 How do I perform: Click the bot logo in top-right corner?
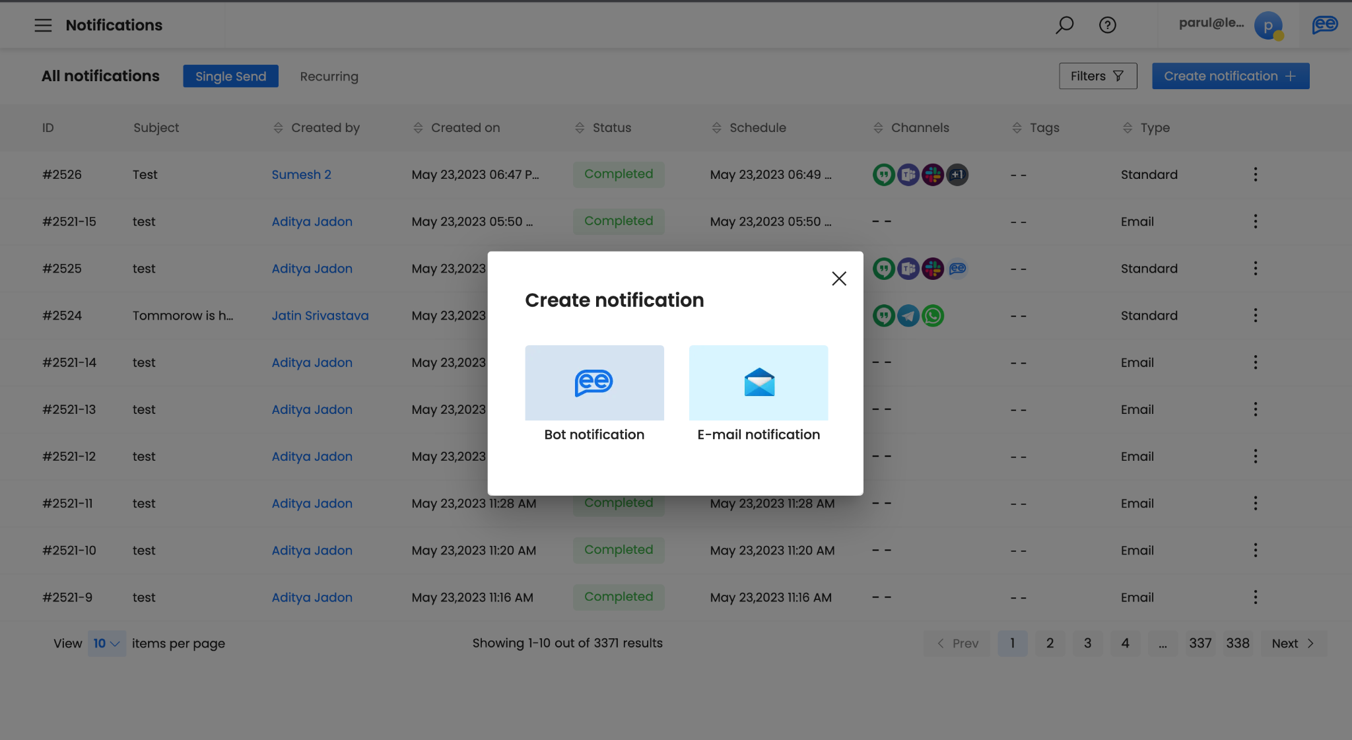[x=1324, y=25]
